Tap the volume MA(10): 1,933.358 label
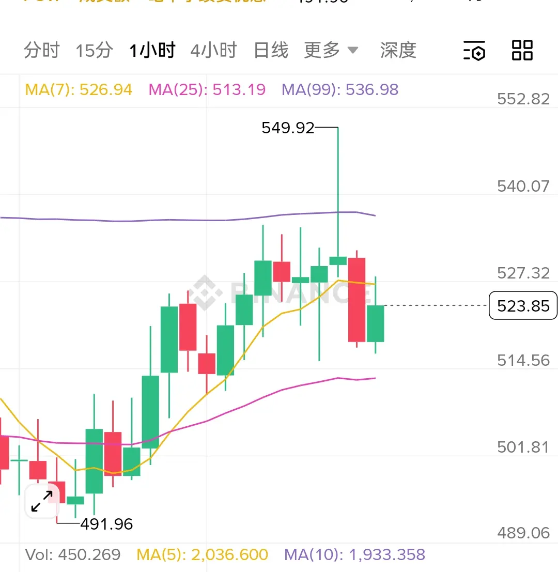This screenshot has width=558, height=572. tap(354, 555)
